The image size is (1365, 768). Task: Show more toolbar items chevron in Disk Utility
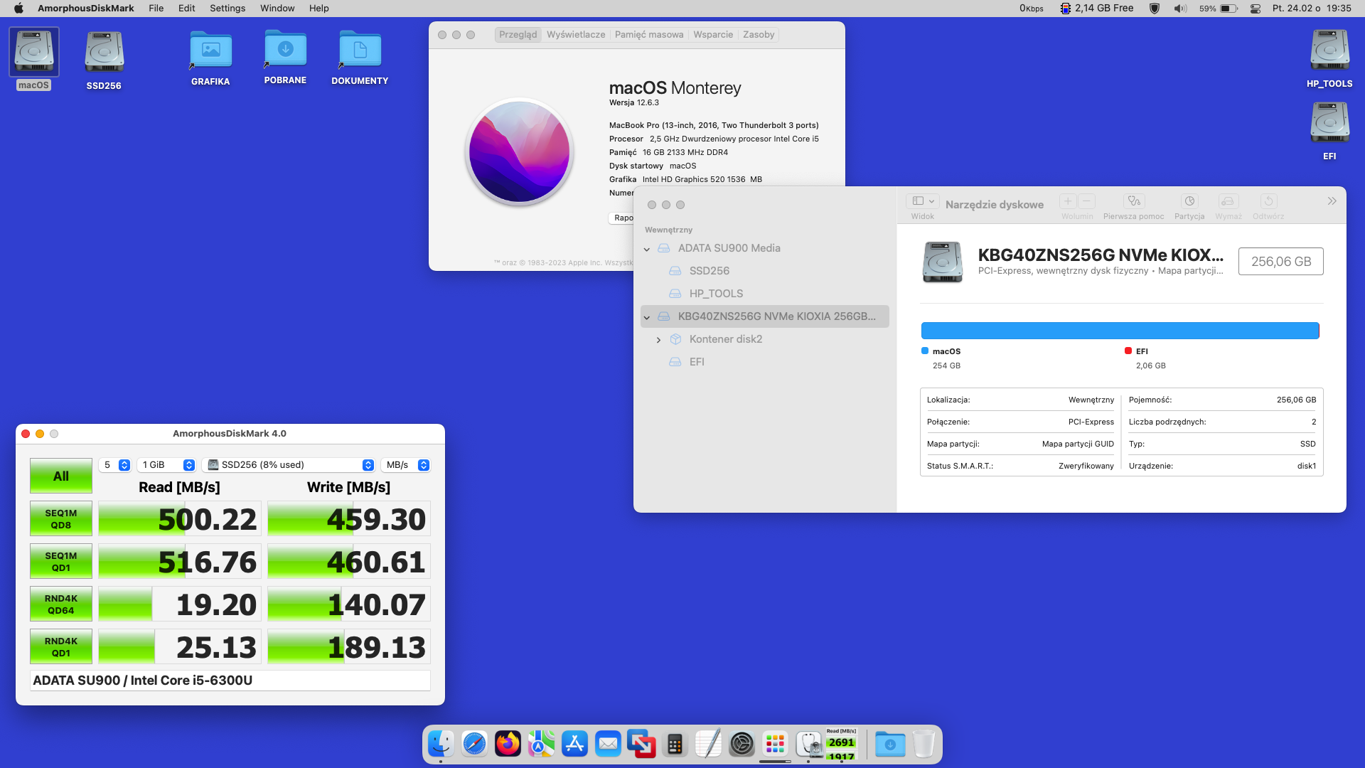coord(1332,201)
